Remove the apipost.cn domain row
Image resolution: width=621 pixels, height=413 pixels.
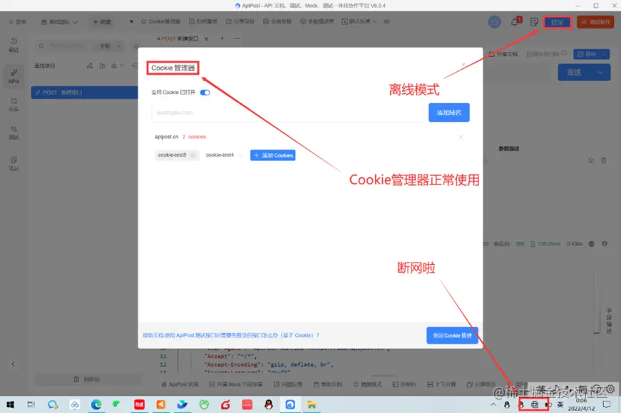coord(461,137)
